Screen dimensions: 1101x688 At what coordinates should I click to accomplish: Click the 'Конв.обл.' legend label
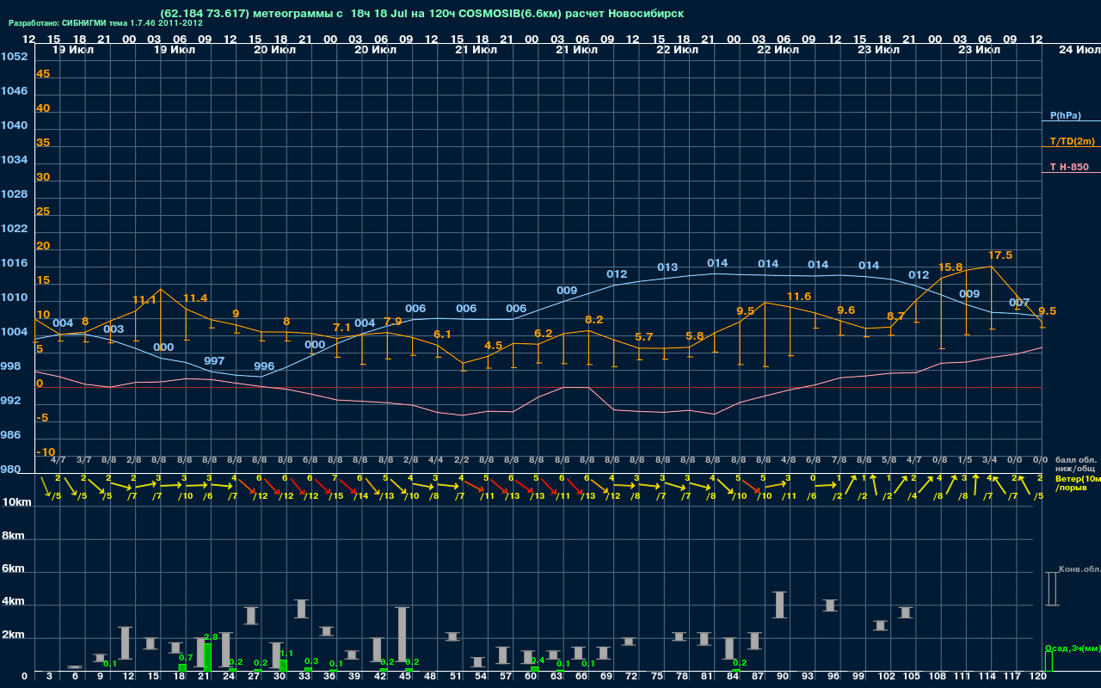click(1079, 569)
